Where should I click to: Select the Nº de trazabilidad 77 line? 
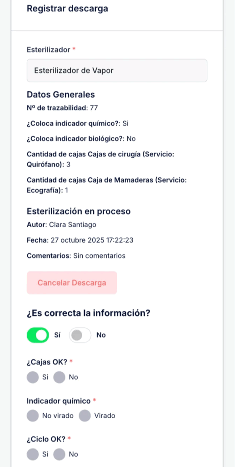(x=62, y=108)
